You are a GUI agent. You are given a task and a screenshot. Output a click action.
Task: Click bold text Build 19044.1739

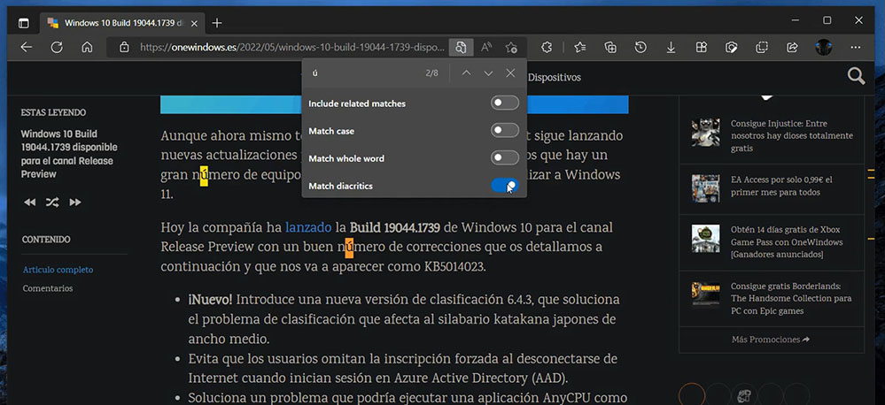pos(394,227)
